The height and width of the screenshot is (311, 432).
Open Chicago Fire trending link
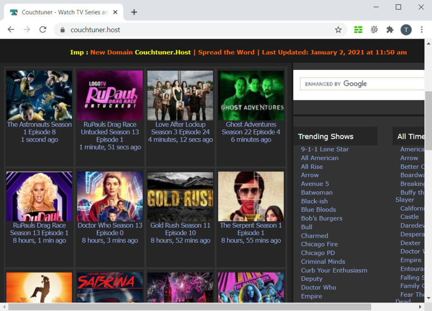(319, 244)
